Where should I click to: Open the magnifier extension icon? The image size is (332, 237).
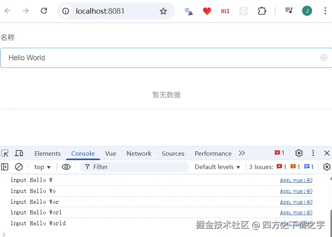click(188, 11)
